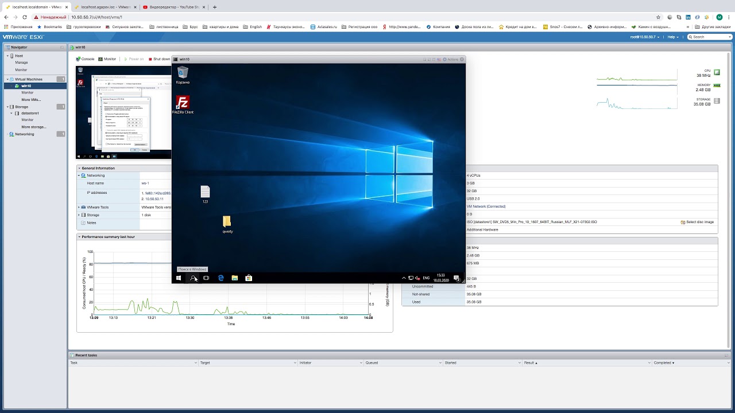The image size is (735, 413).
Task: Open the Store from the VM taskbar
Action: pos(248,278)
